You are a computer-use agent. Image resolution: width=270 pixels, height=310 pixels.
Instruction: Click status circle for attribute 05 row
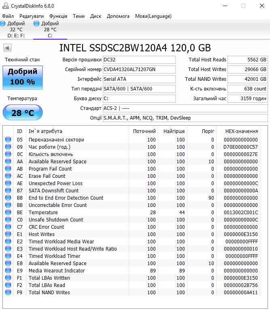[8, 139]
